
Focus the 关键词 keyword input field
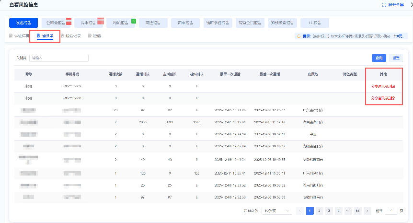click(x=59, y=58)
